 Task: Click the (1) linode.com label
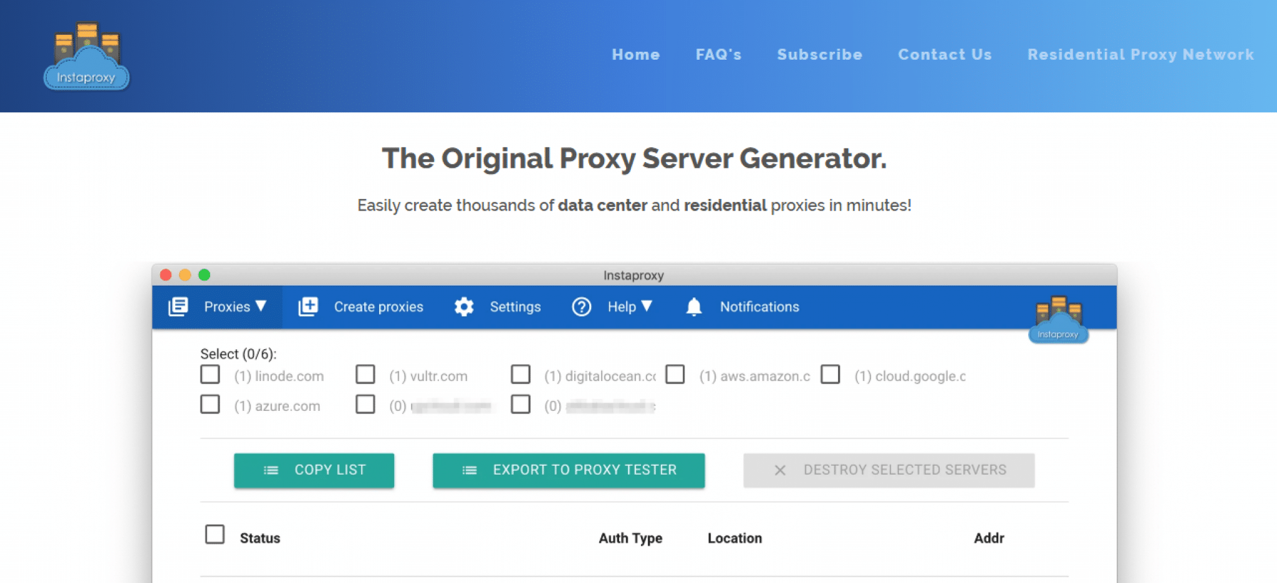(279, 376)
